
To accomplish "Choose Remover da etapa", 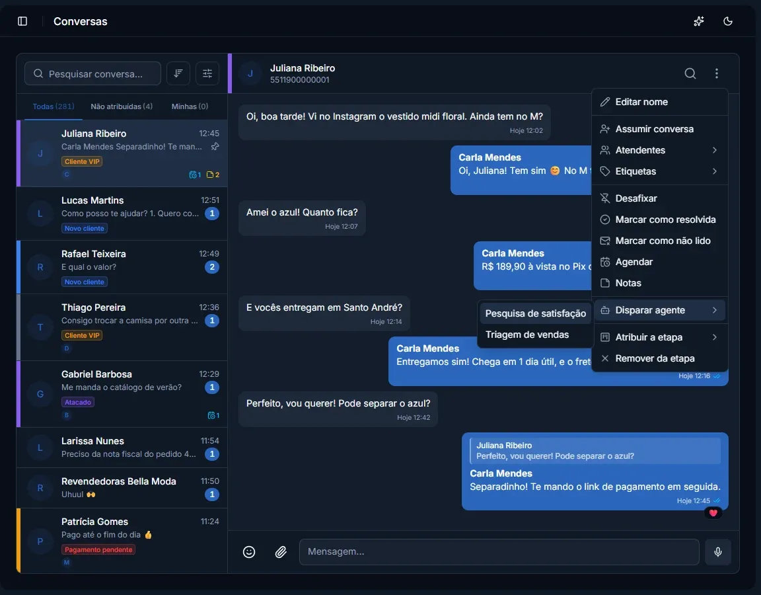I will click(x=659, y=358).
